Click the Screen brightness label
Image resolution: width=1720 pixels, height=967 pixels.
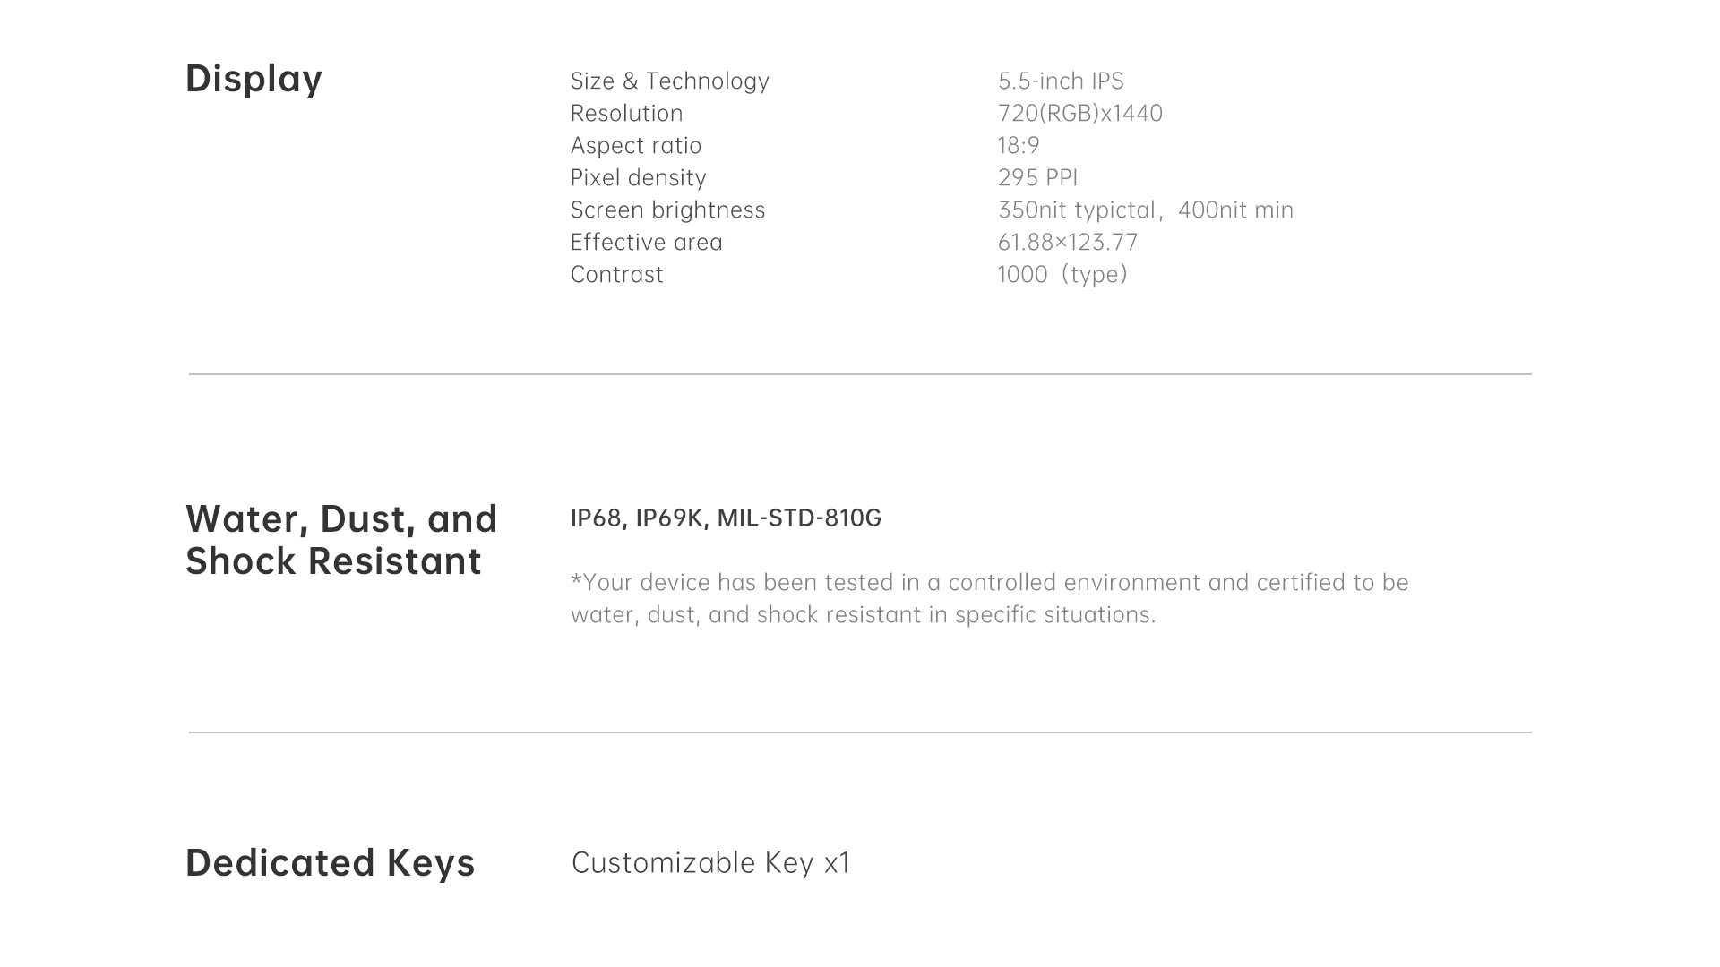[x=667, y=210]
